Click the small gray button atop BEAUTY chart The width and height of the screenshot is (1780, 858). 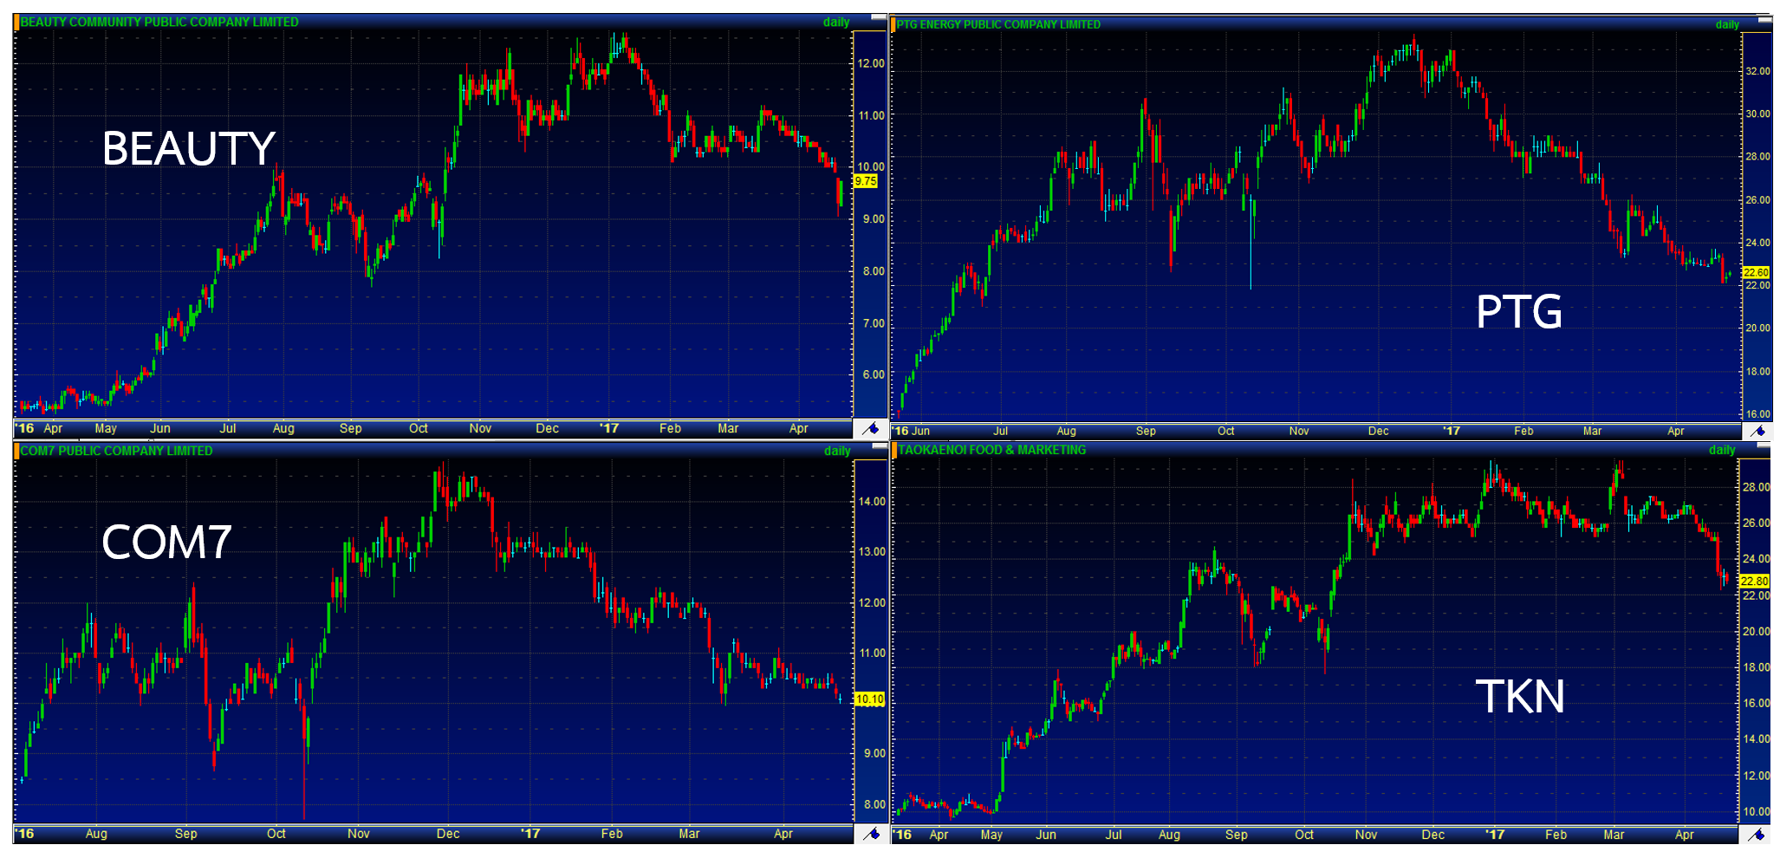878,17
